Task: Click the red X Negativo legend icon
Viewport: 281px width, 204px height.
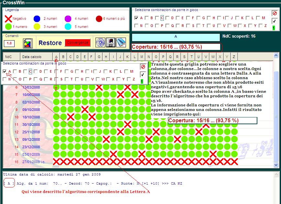Action: [8, 18]
